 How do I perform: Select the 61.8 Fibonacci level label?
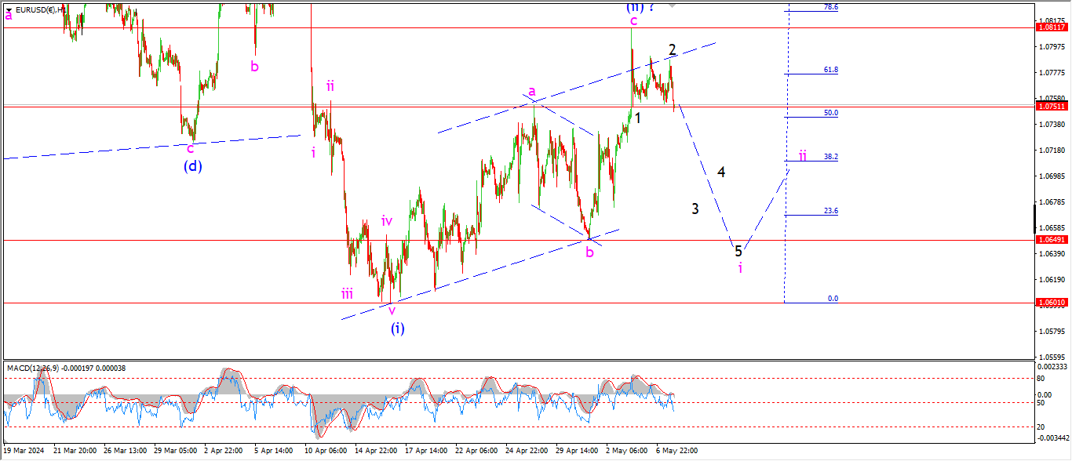(x=830, y=70)
